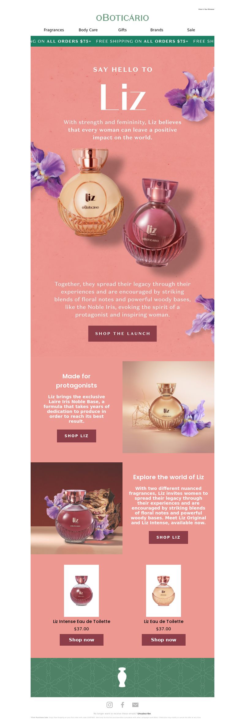Select Brands in the navigation
This screenshot has width=245, height=726.
pyautogui.click(x=157, y=30)
